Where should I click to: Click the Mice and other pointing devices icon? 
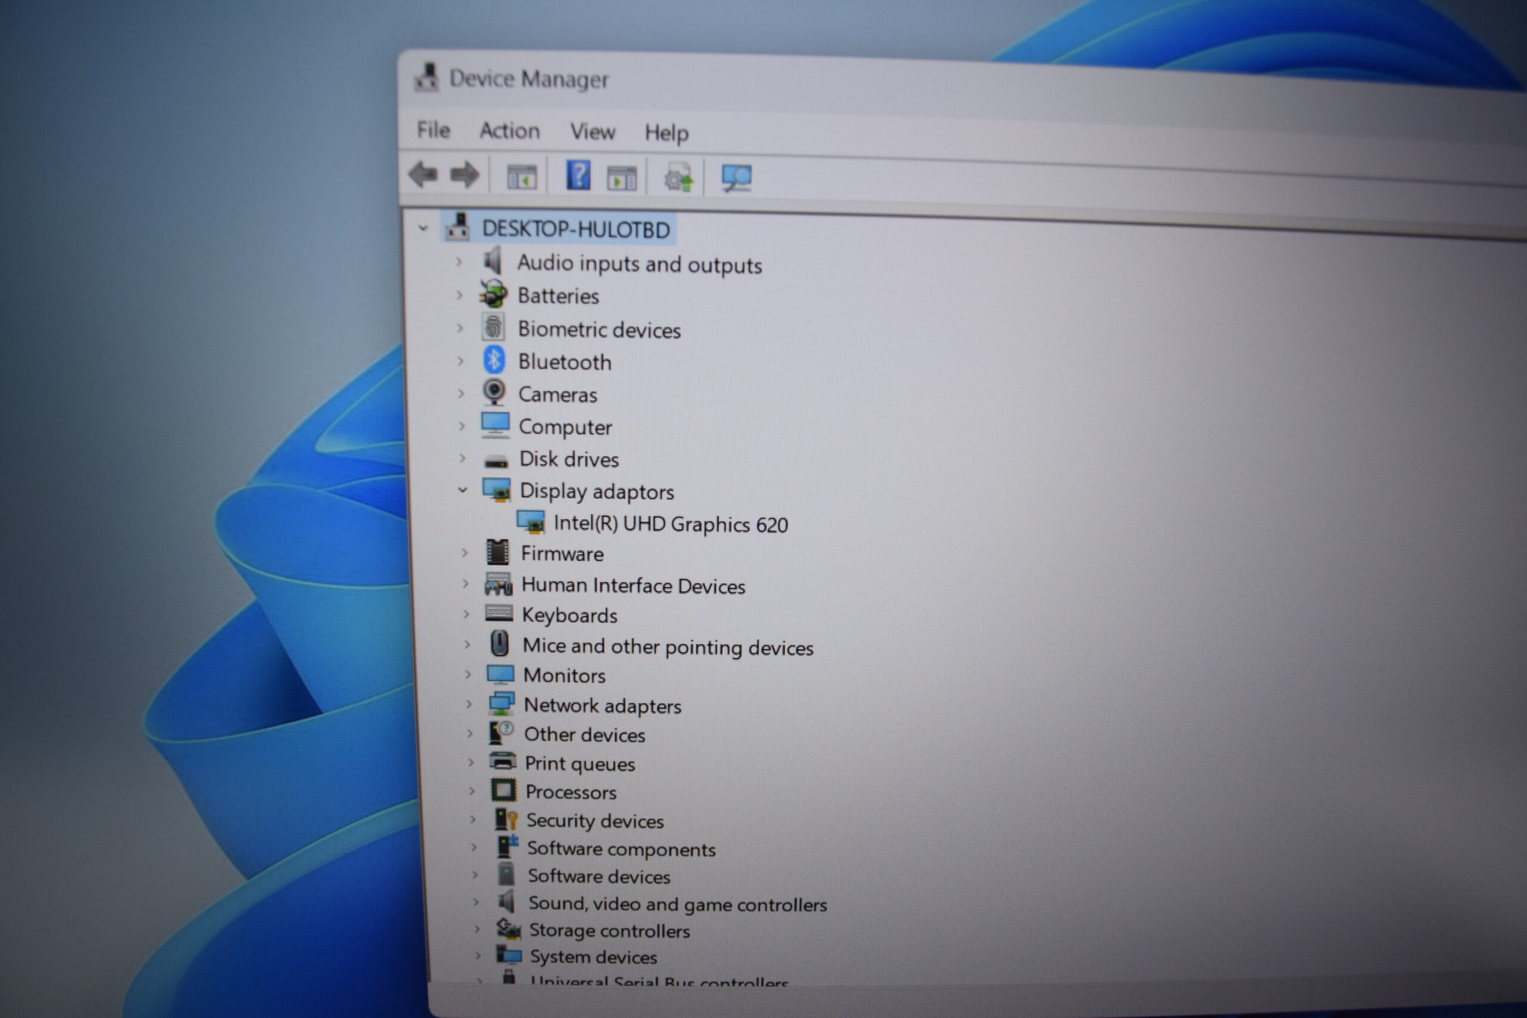[x=499, y=644]
